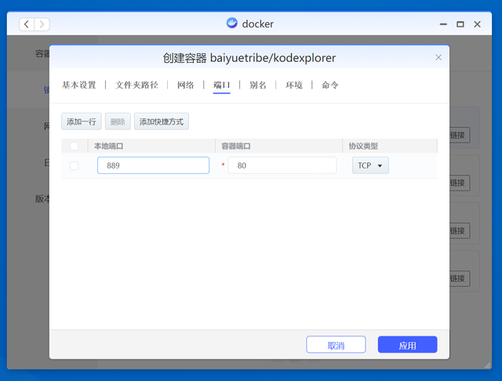Check the checkbox for port 889 row
Viewport: 502px width, 381px height.
[x=74, y=165]
